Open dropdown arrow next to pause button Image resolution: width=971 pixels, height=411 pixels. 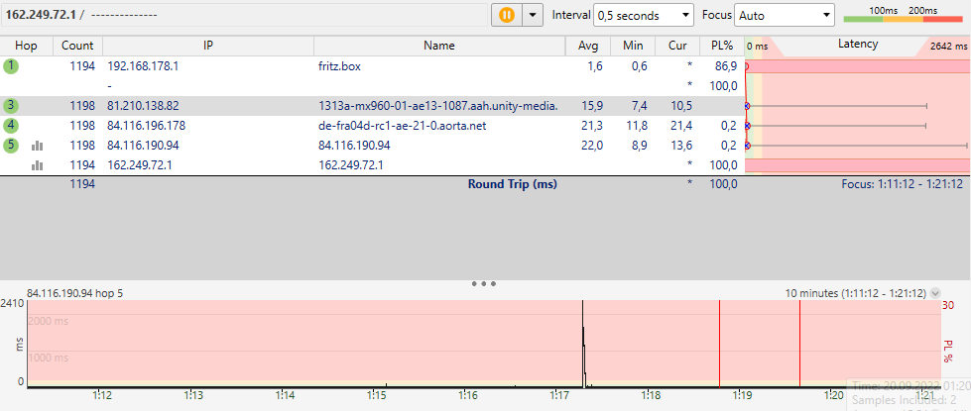tap(533, 15)
